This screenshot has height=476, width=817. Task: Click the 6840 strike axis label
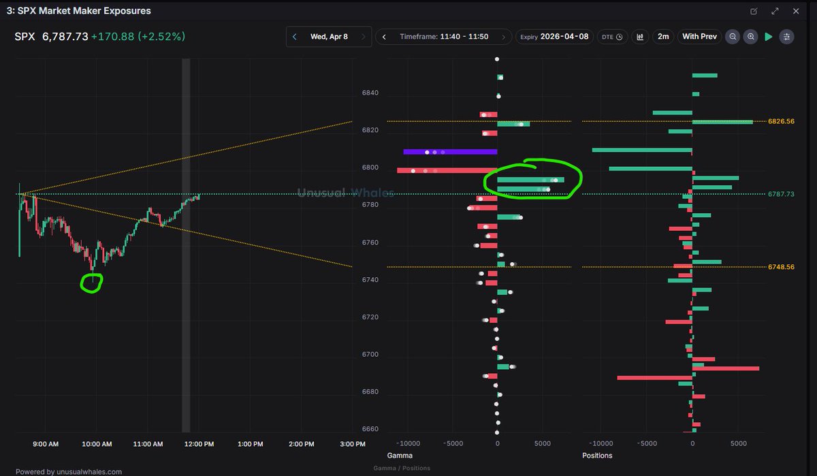tap(370, 93)
